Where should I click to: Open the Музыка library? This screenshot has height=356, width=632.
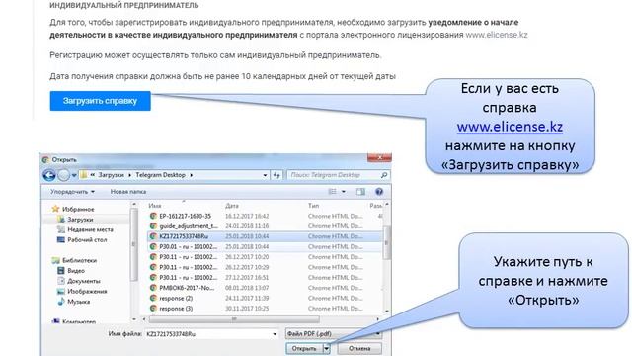coord(73,302)
